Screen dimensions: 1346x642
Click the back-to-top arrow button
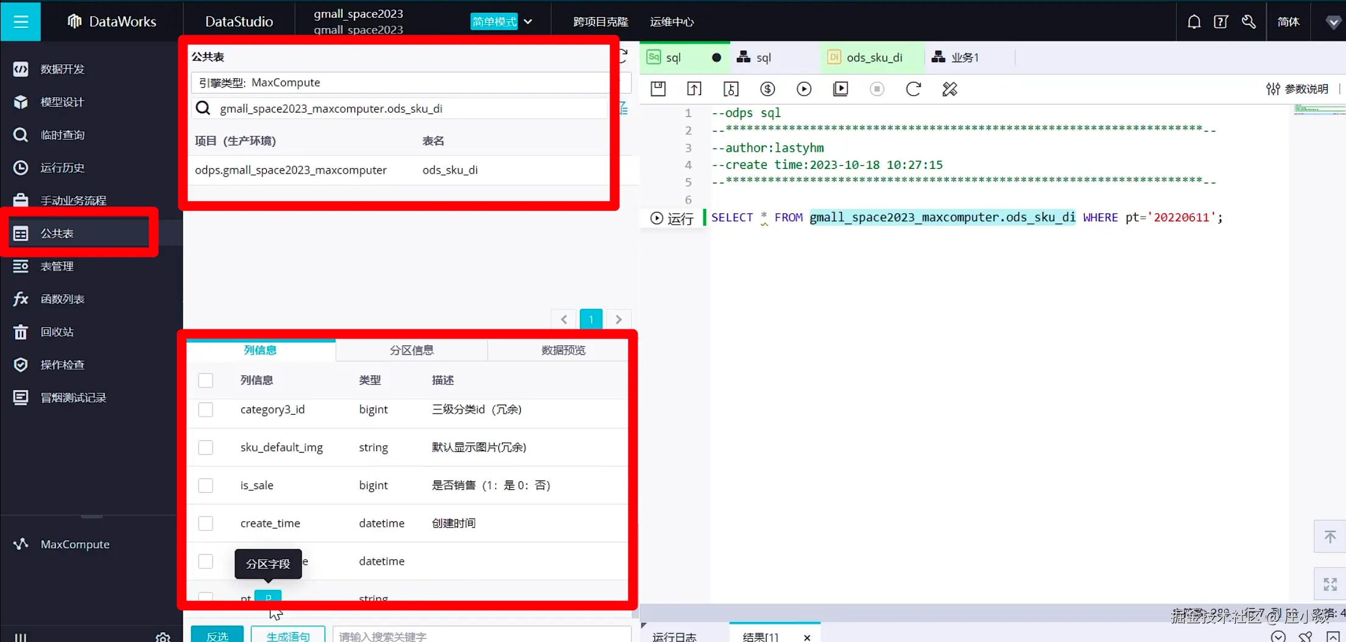1330,537
